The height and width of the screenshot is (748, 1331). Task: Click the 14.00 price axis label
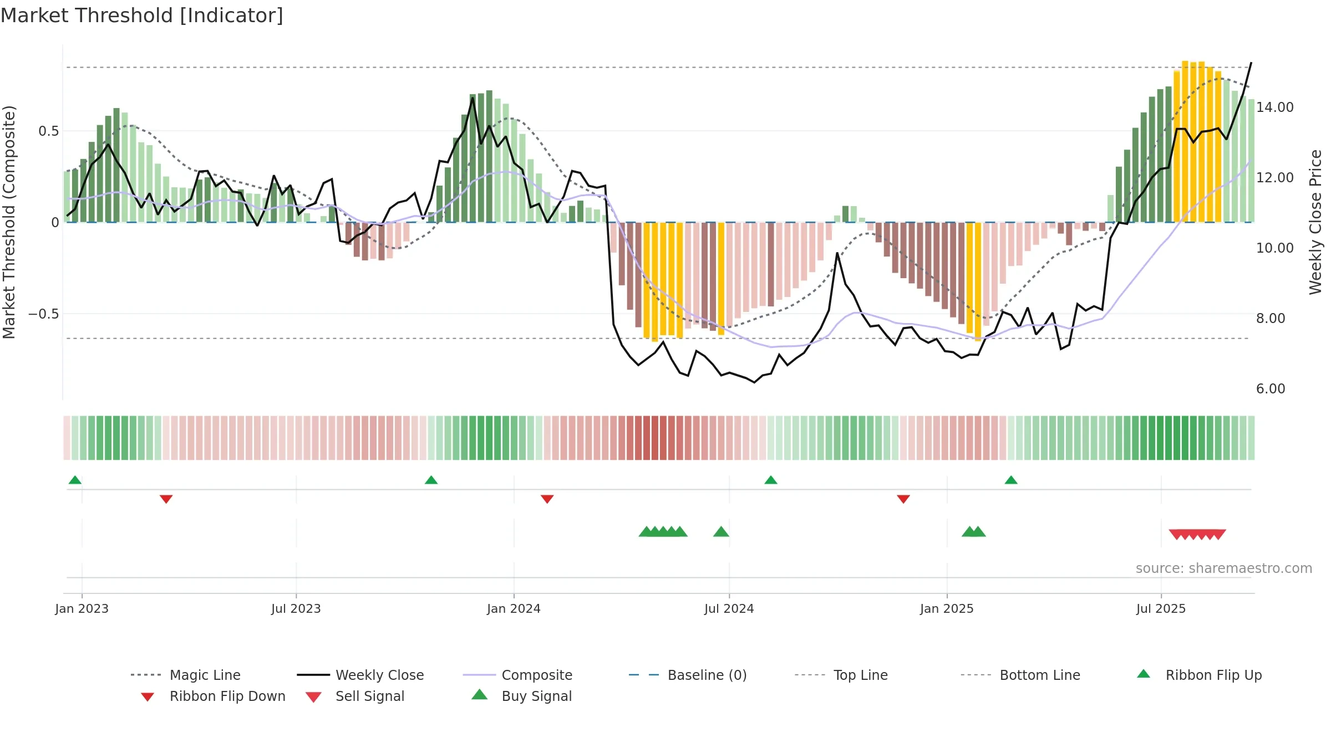tap(1275, 107)
